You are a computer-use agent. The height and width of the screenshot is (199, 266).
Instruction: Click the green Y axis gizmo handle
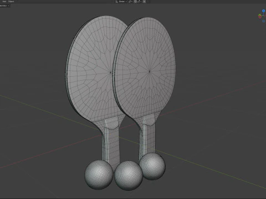260,15
